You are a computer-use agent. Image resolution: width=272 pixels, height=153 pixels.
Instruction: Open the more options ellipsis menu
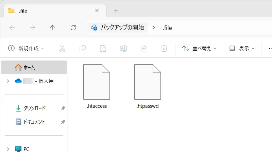coord(270,48)
